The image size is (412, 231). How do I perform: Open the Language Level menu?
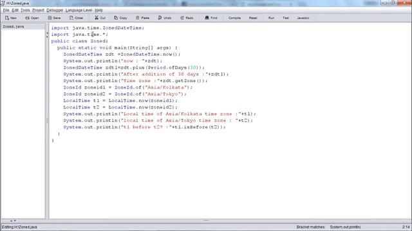(x=79, y=10)
